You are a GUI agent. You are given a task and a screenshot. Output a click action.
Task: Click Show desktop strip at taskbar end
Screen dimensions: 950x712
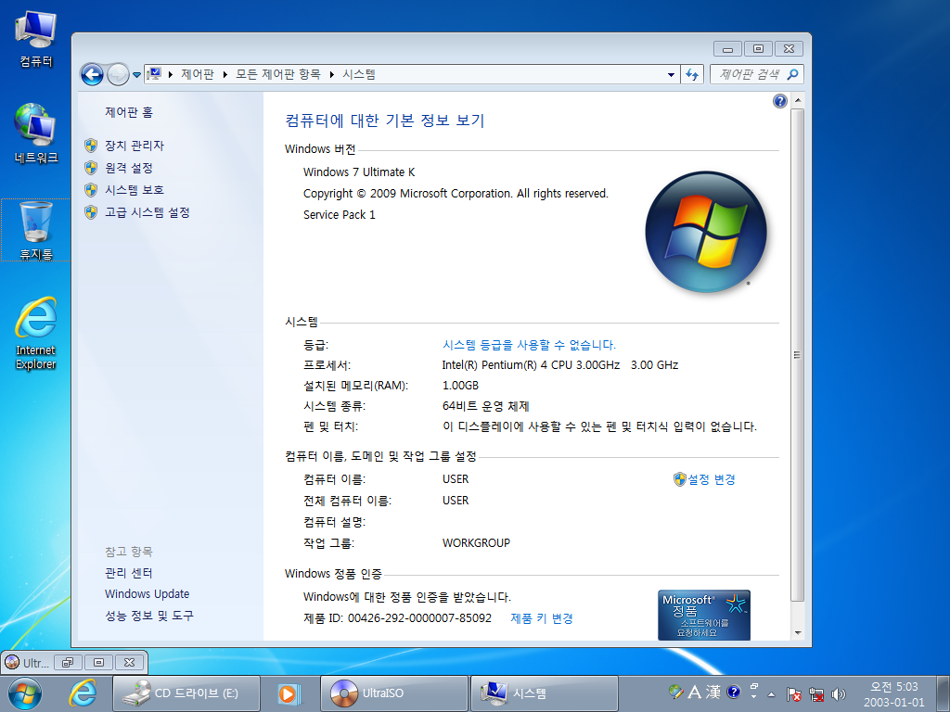pos(943,693)
